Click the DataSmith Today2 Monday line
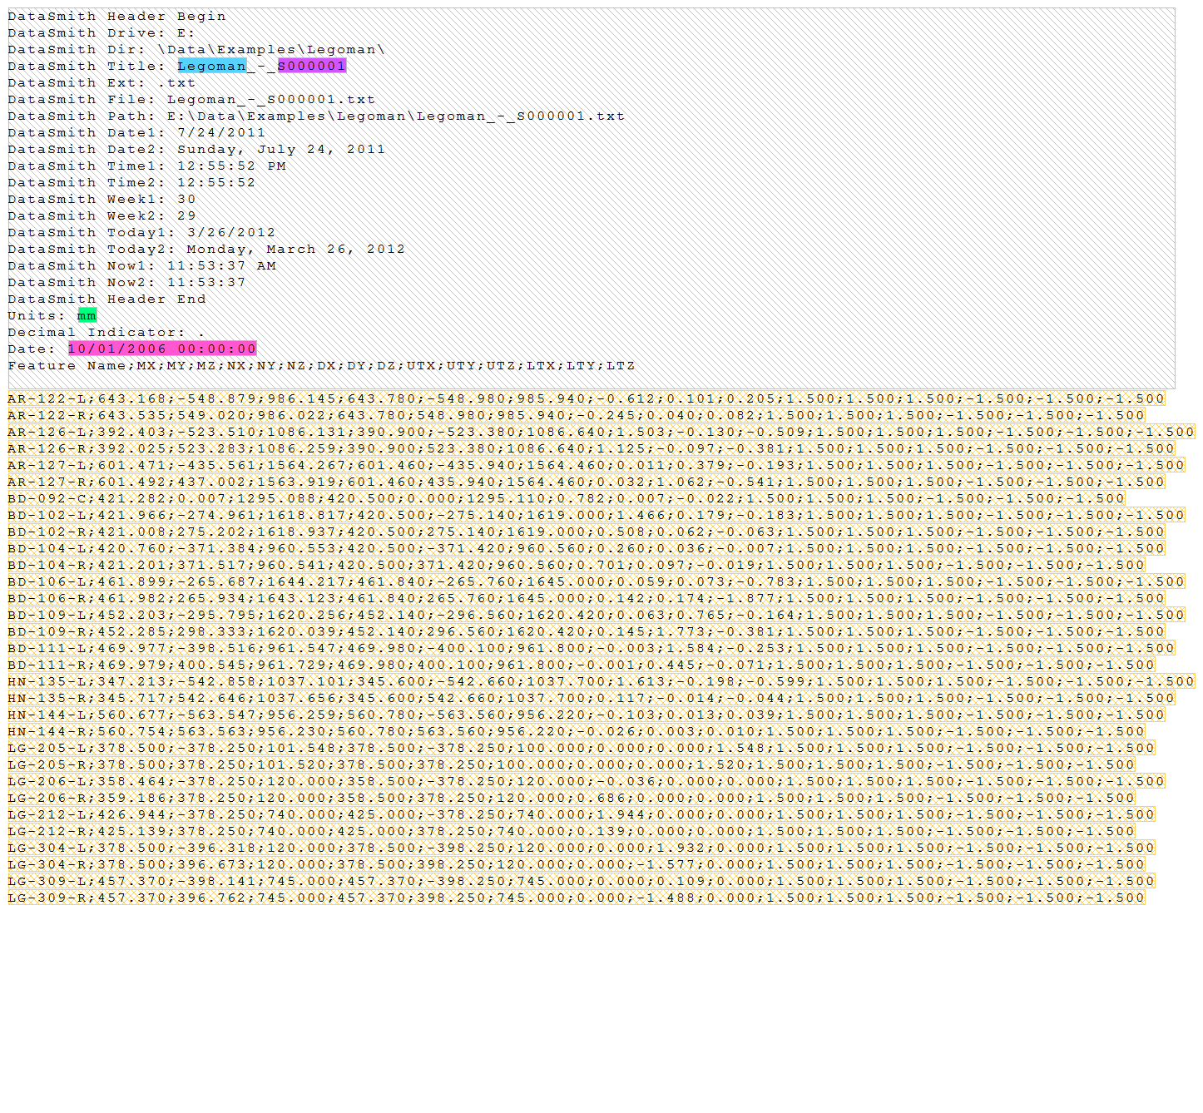The width and height of the screenshot is (1203, 1113). [x=206, y=249]
